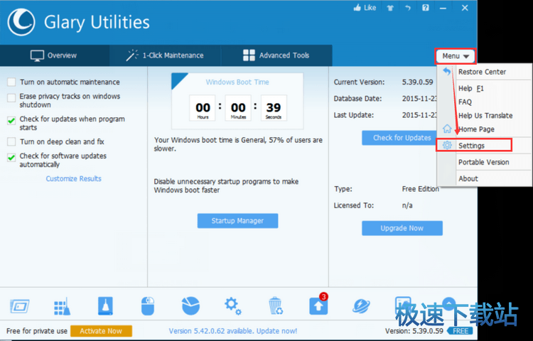Click Version 5.42.0.62 available Update now link
The image size is (533, 341).
pyautogui.click(x=233, y=331)
